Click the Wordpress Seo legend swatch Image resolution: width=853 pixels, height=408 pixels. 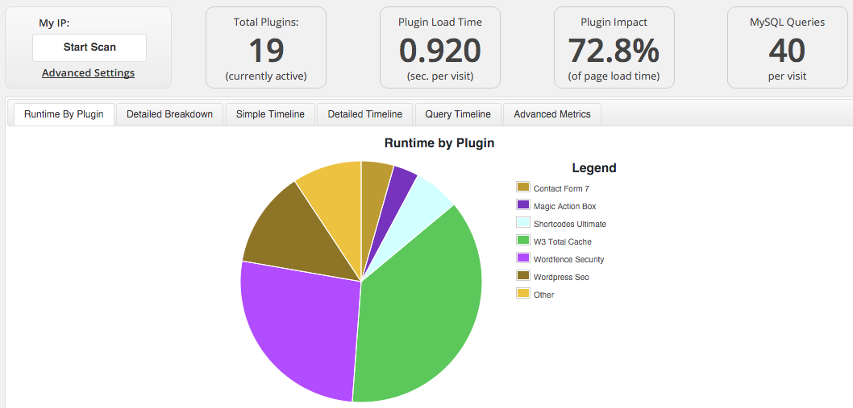click(522, 275)
